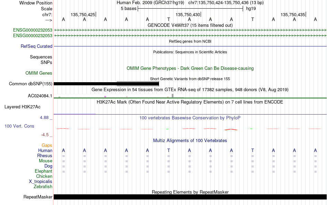Viewport: 327px width, 205px height.
Task: Click the Gaps row label
Action: [47, 145]
